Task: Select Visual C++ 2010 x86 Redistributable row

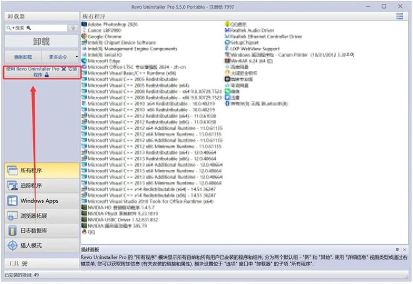Action: 148,110
